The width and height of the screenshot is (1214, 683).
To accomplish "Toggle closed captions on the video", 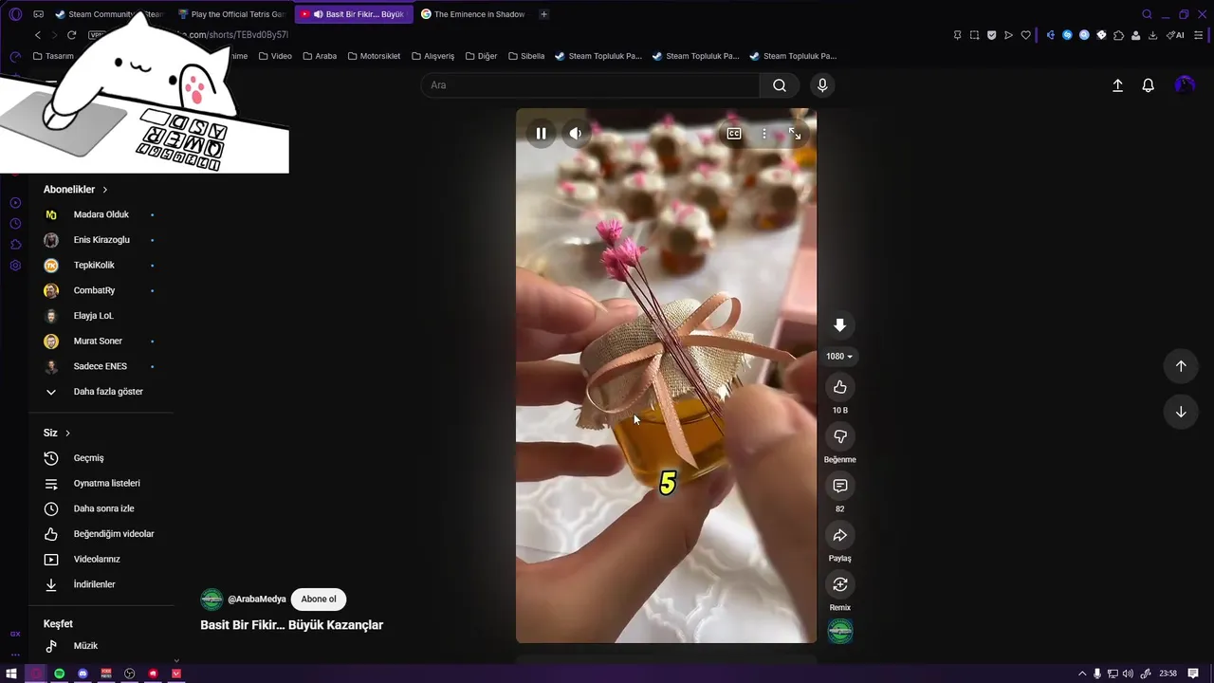I will [734, 134].
